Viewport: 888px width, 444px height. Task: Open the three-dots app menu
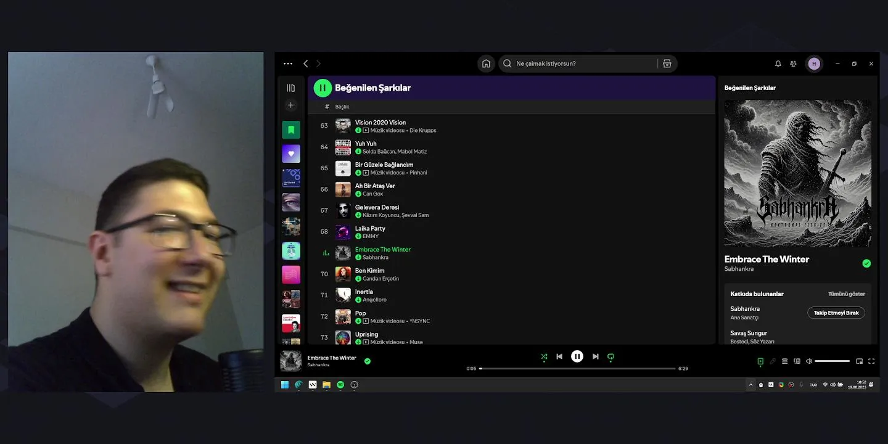coord(288,64)
